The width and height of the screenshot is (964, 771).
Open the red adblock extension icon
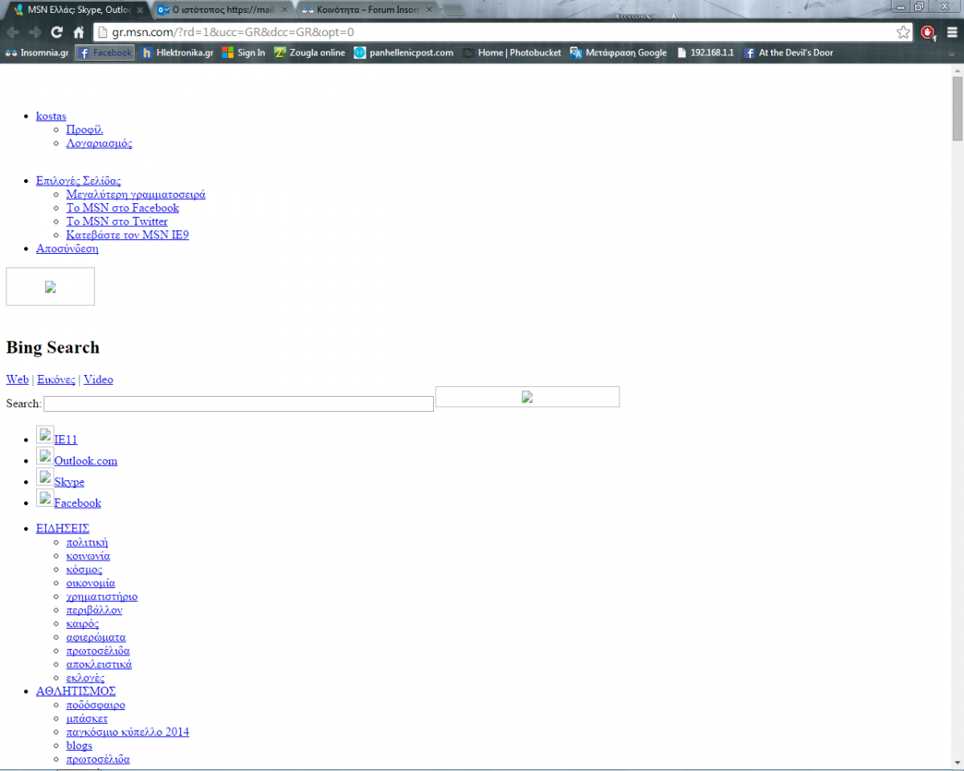(929, 32)
